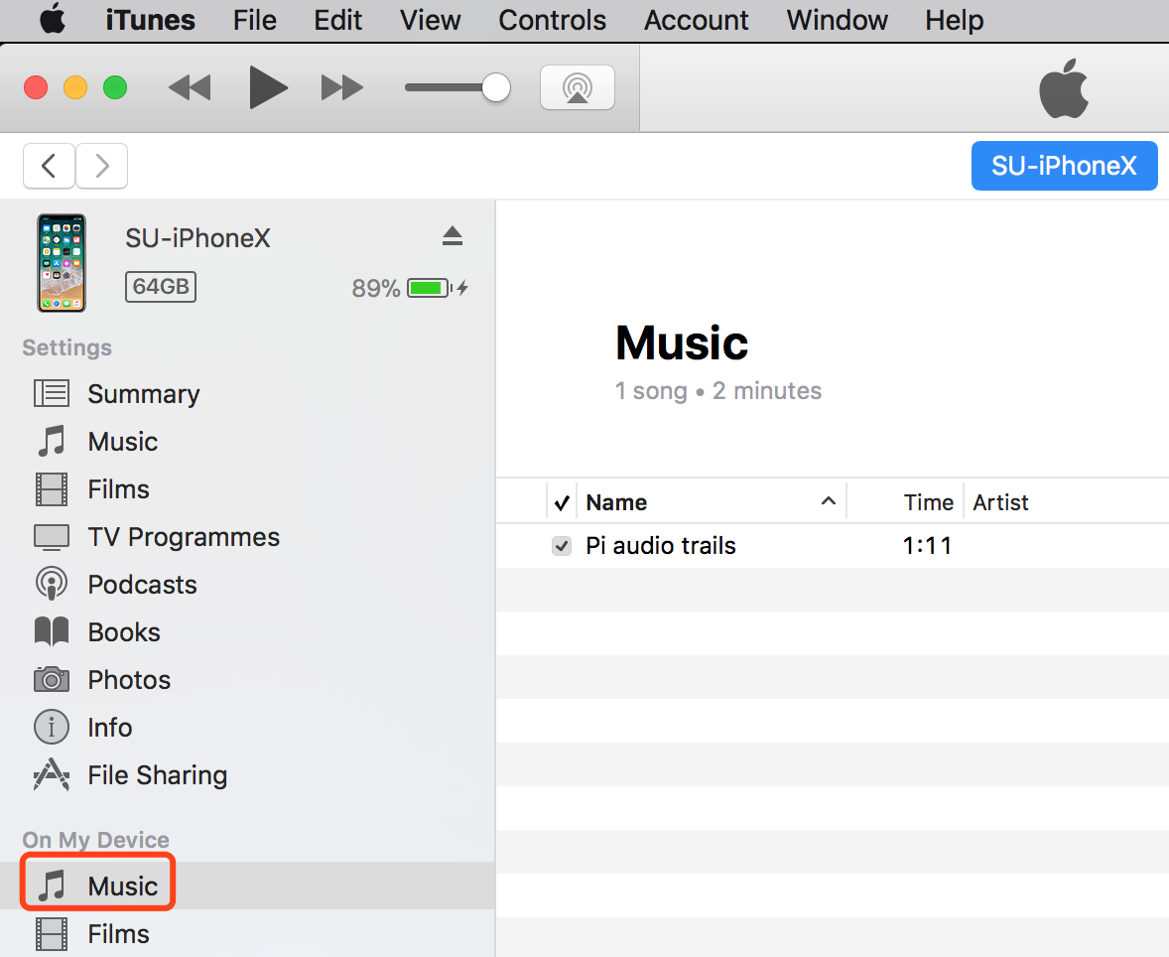
Task: Open the Controls menu
Action: pos(552,20)
